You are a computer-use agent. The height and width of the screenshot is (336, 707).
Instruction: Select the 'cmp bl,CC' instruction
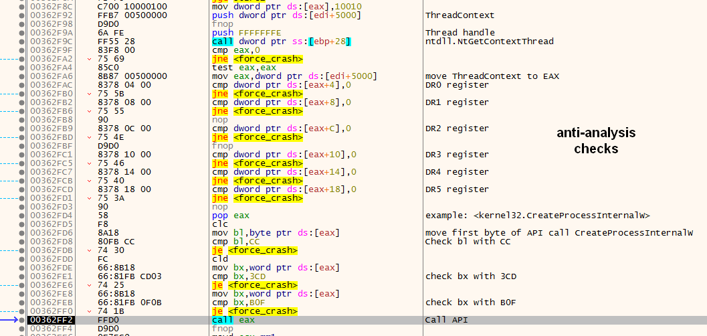tap(236, 242)
